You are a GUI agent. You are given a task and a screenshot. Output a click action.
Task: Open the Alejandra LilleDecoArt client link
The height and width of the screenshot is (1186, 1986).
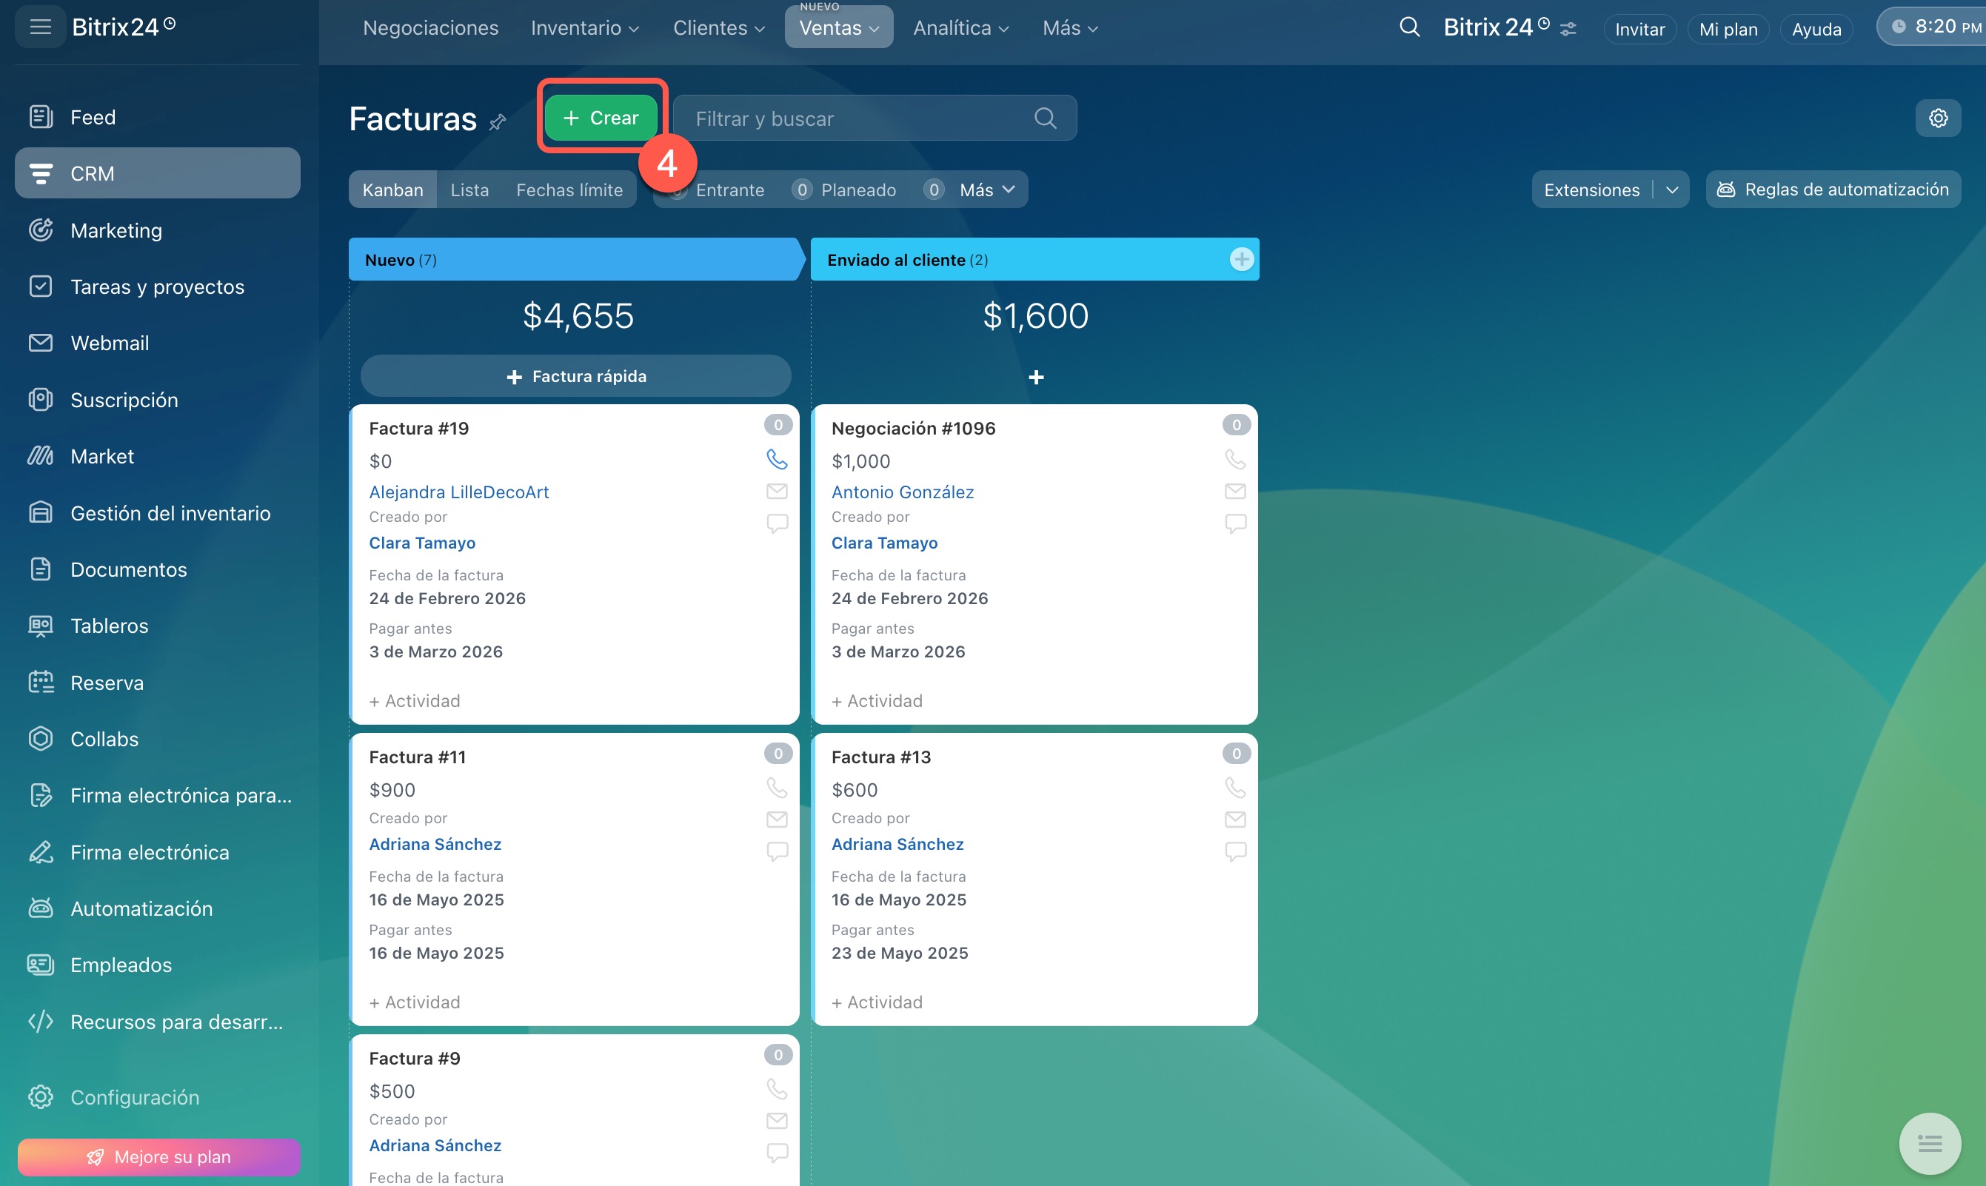click(x=459, y=492)
